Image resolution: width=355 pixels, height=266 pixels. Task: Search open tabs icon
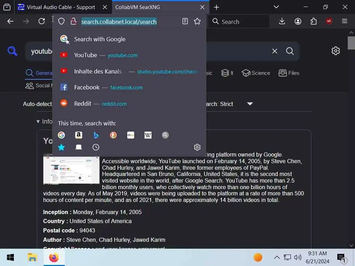click(x=79, y=147)
